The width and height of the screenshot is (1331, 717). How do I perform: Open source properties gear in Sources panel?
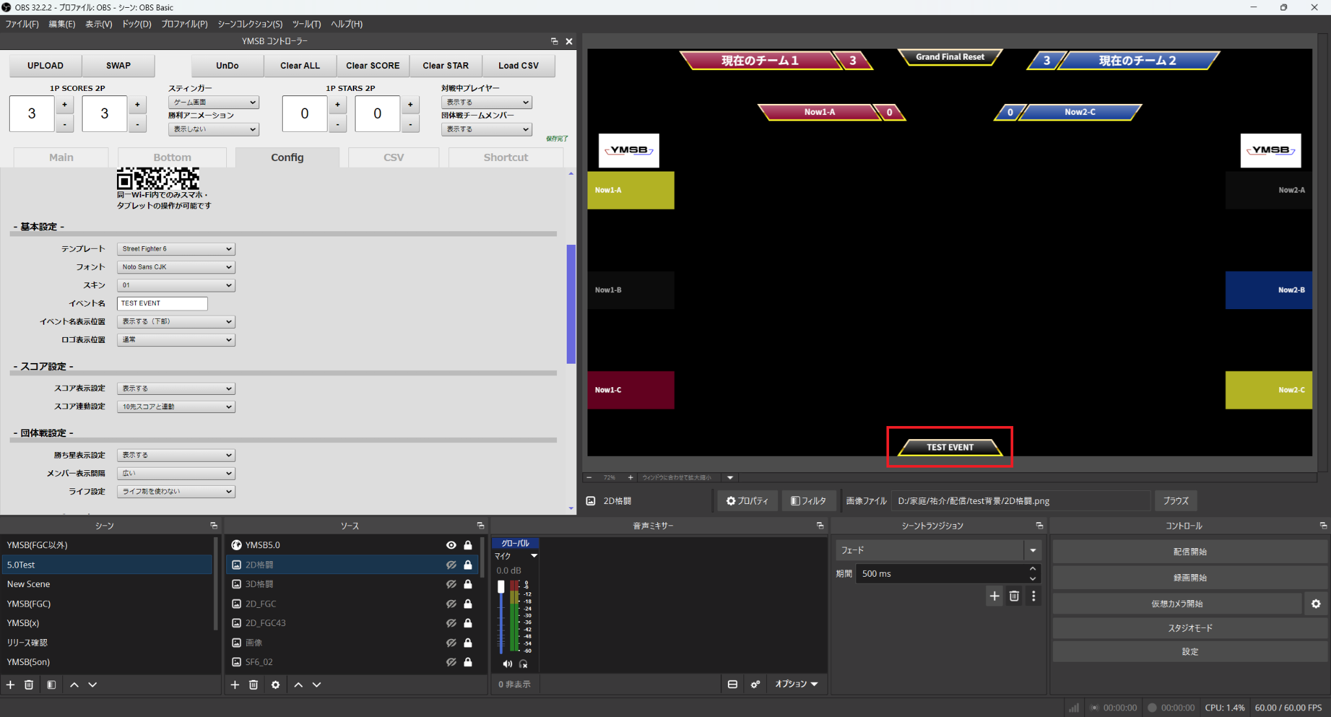click(276, 685)
